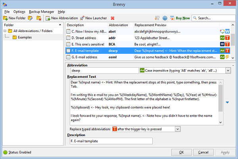Click the 'eeml' abbreviation cell

(x=113, y=57)
